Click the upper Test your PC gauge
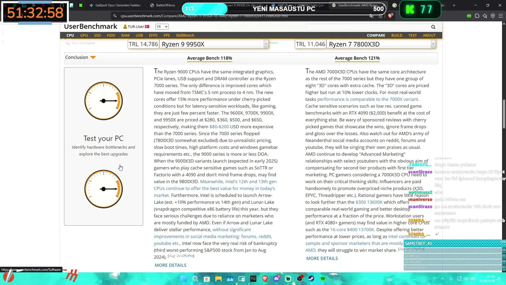Image resolution: width=506 pixels, height=285 pixels. point(104,101)
